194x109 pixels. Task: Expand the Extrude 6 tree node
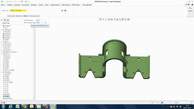click(x=2, y=72)
